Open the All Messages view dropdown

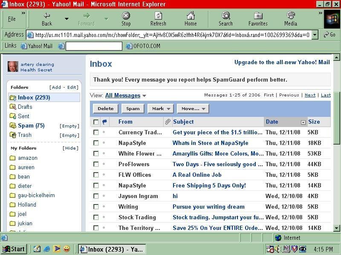125,96
